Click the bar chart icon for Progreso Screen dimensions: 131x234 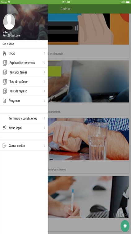4,101
